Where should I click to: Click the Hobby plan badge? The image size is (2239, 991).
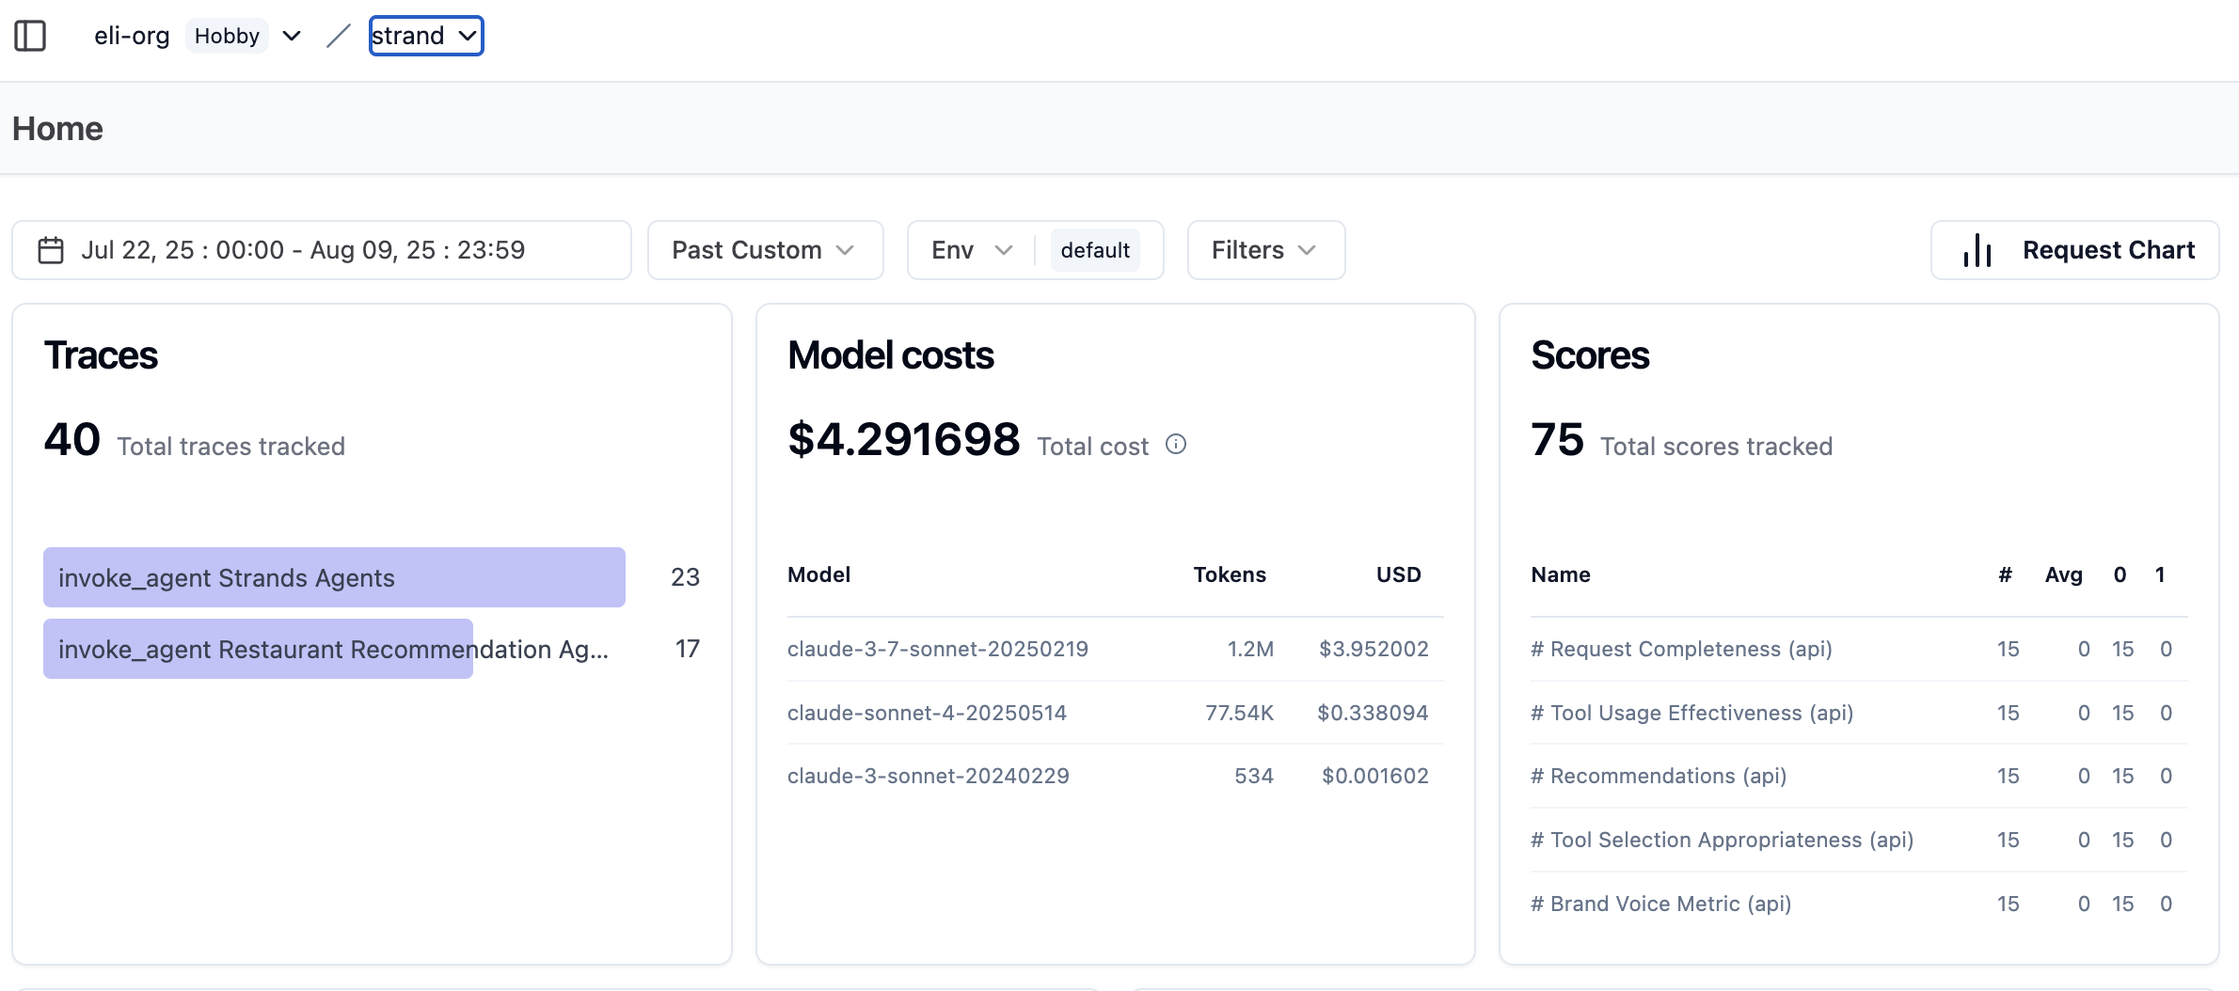click(227, 36)
